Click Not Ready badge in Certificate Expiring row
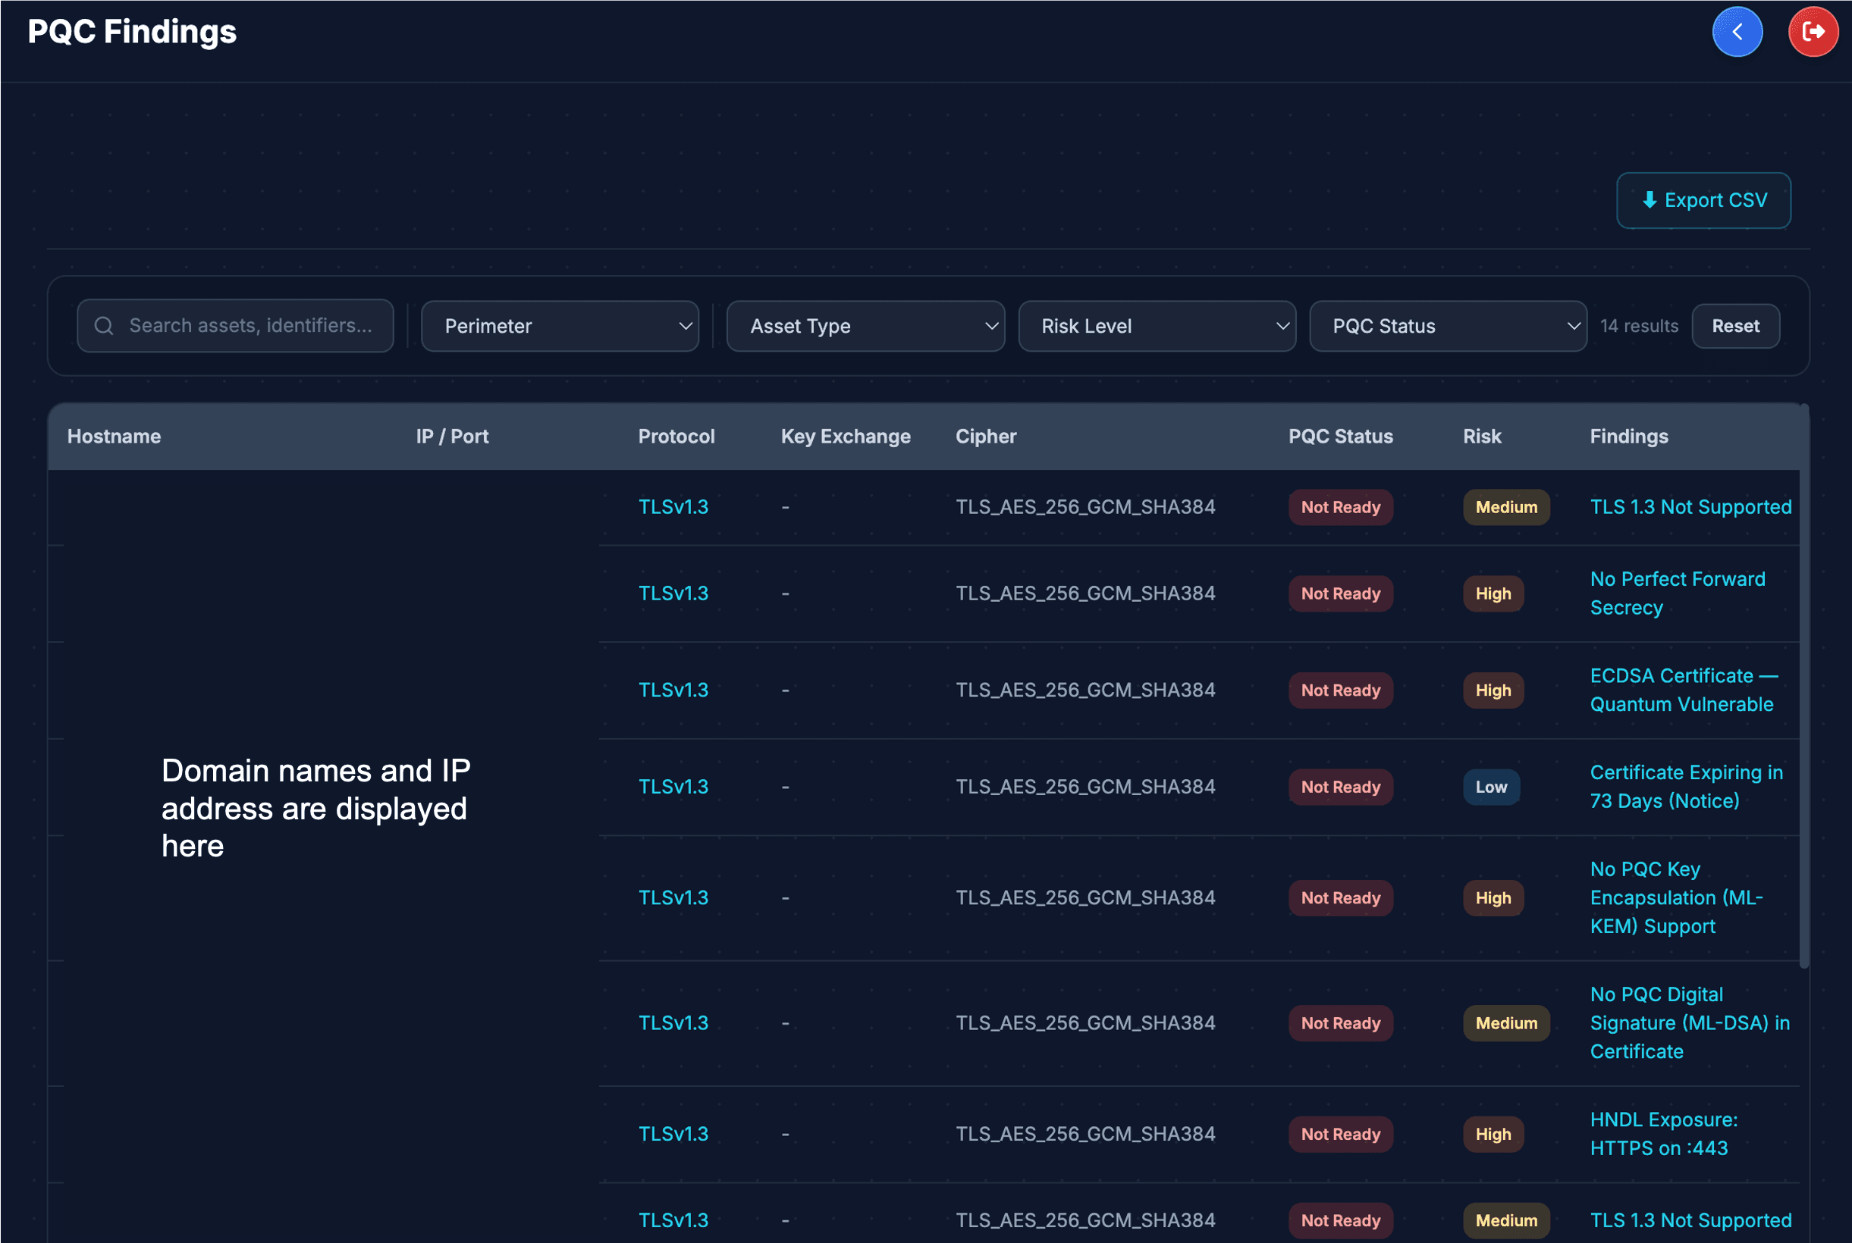Image resolution: width=1852 pixels, height=1243 pixels. (1340, 787)
